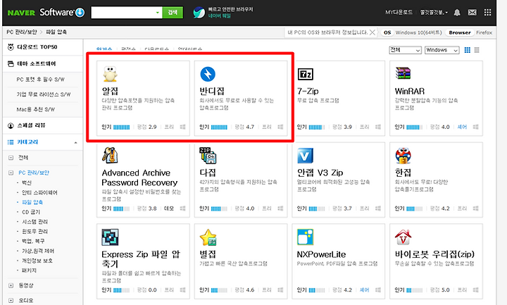Open the 반디집 lightning bolt icon
507x305 pixels.
(208, 74)
